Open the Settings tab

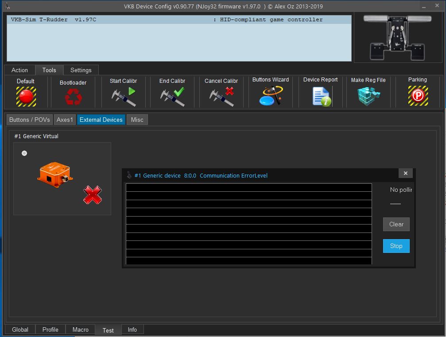81,70
